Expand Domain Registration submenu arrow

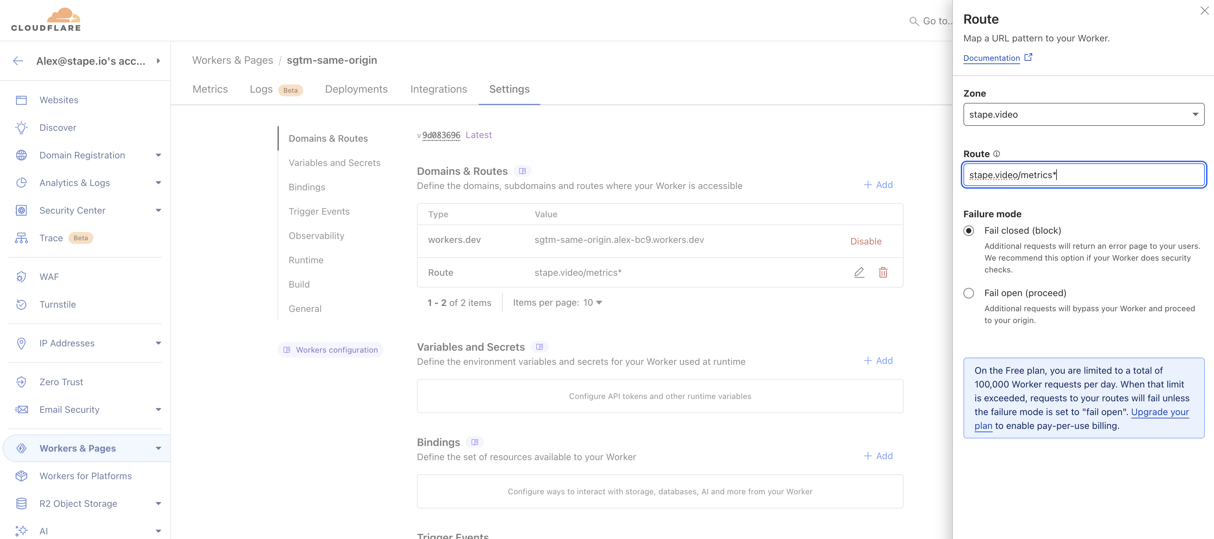coord(158,155)
